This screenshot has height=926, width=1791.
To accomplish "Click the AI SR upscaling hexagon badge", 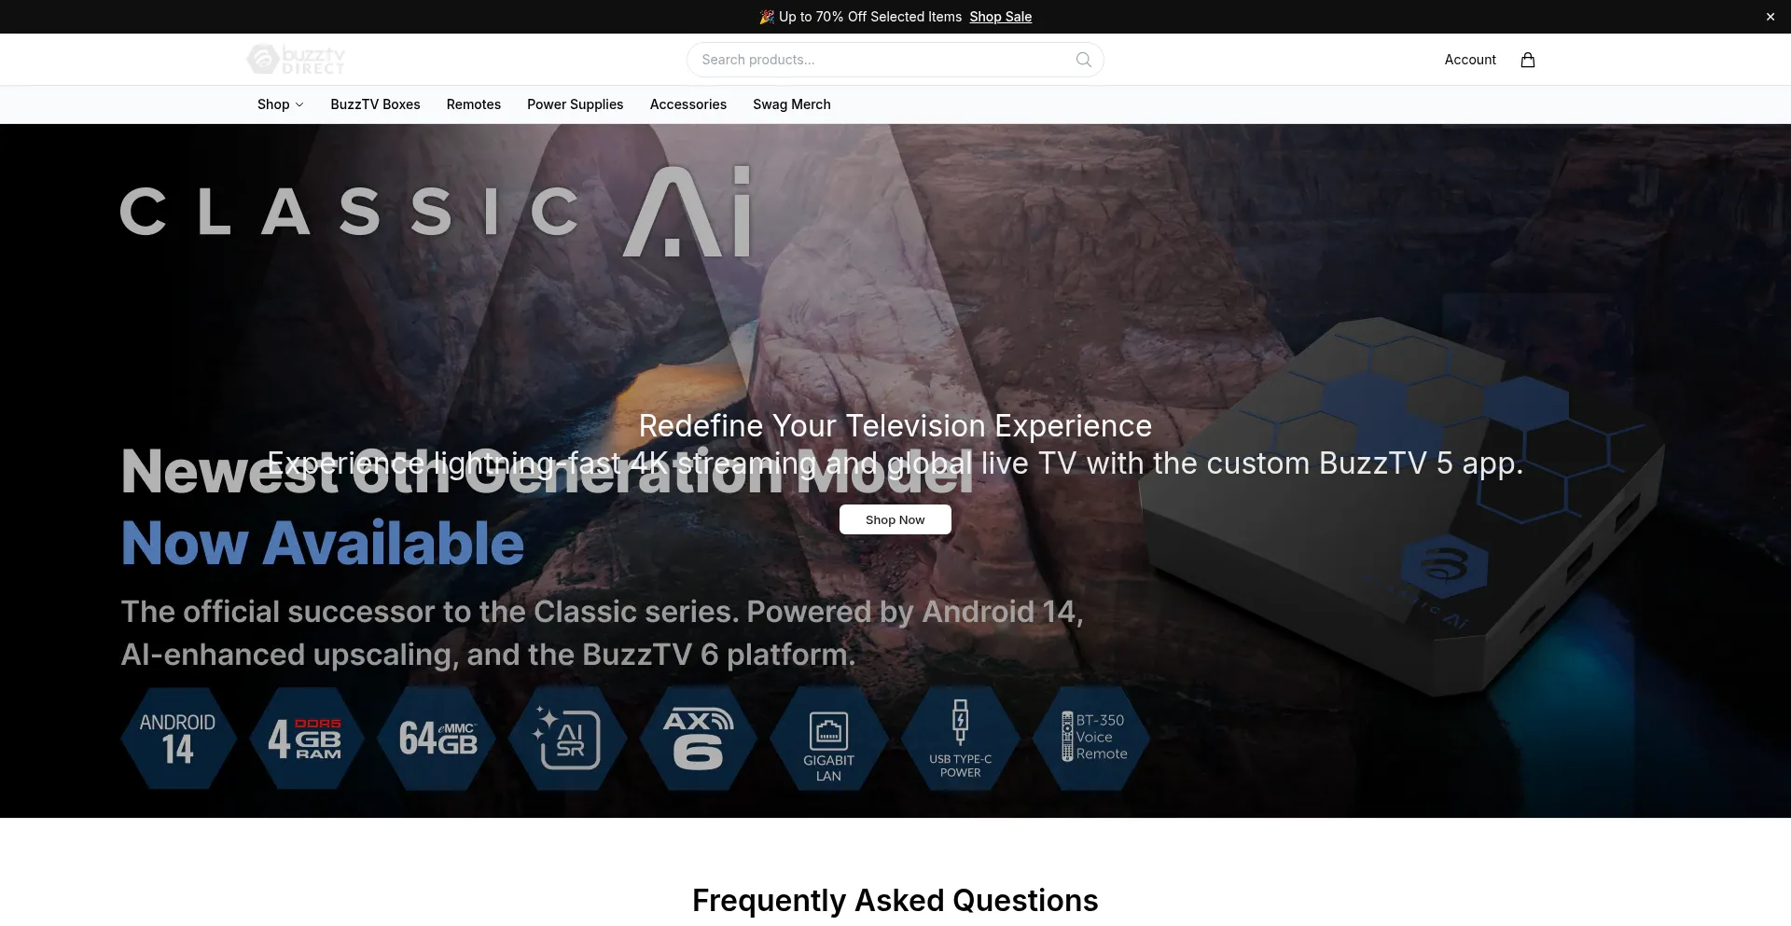I will click(568, 739).
